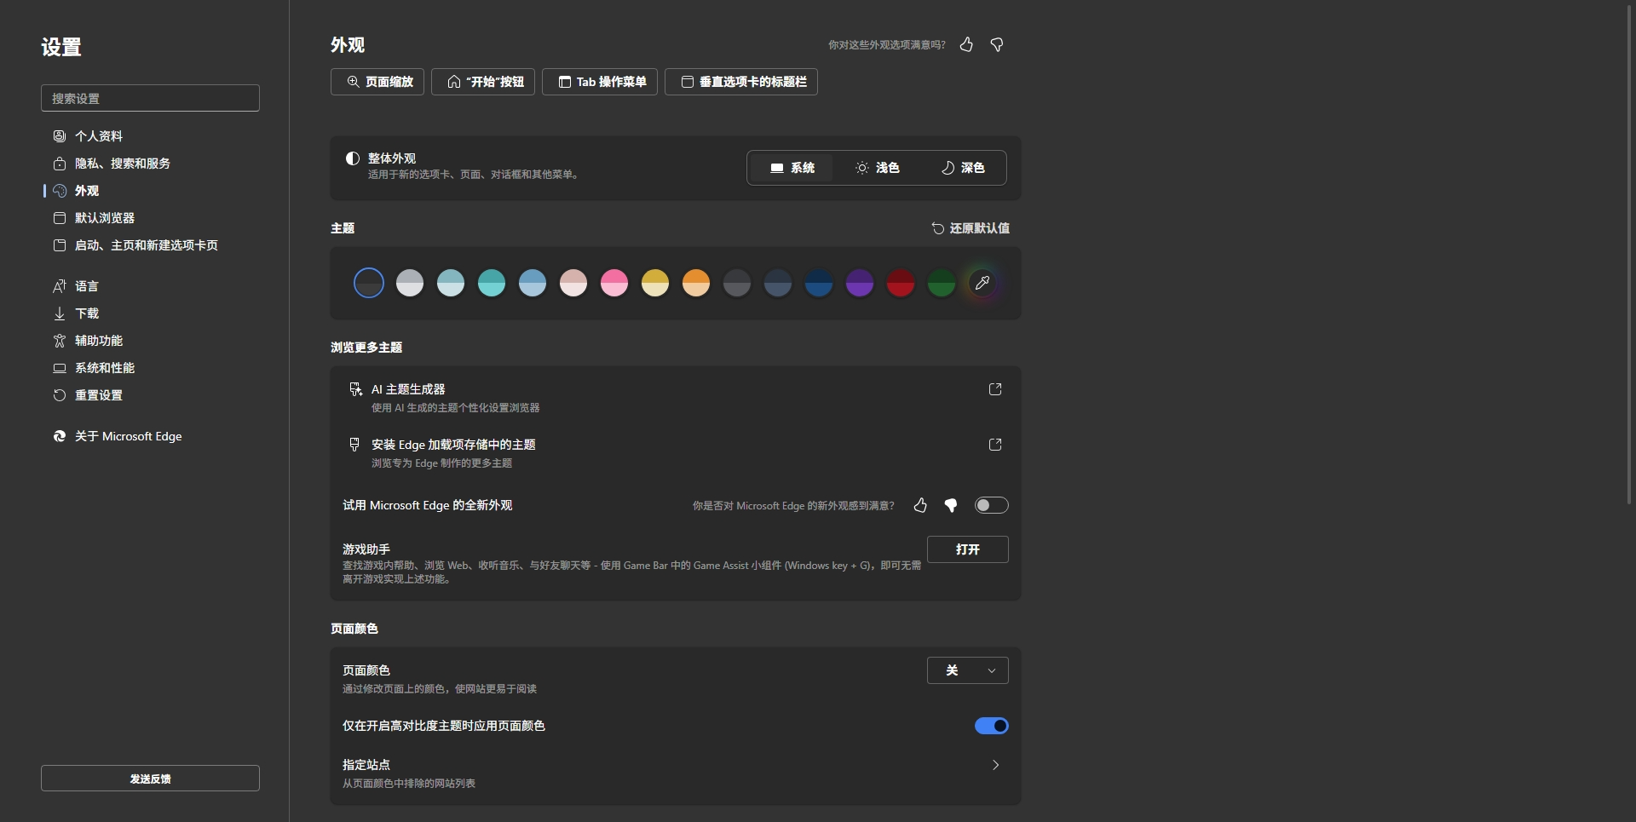Jump to 页面缩放 section

[x=377, y=82]
